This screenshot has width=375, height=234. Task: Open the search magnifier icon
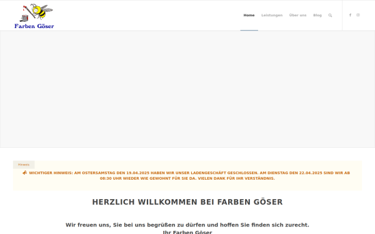pos(330,15)
